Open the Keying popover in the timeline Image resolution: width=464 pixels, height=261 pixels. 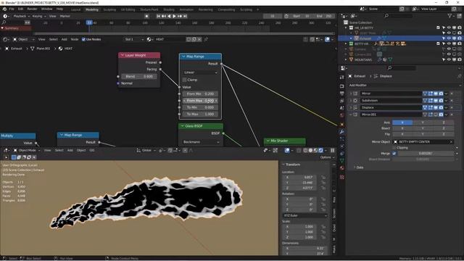(x=38, y=16)
